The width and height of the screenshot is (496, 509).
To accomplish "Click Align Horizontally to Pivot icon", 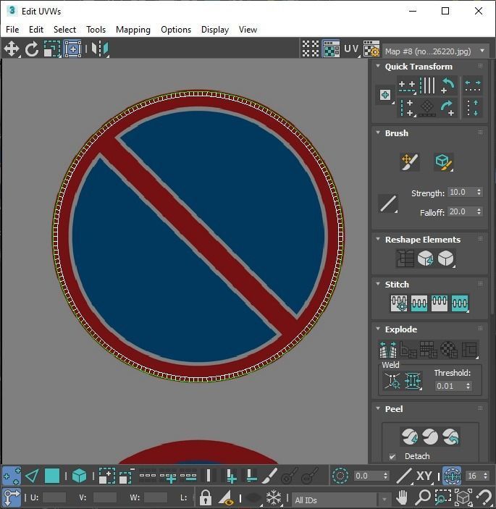I will tap(407, 86).
